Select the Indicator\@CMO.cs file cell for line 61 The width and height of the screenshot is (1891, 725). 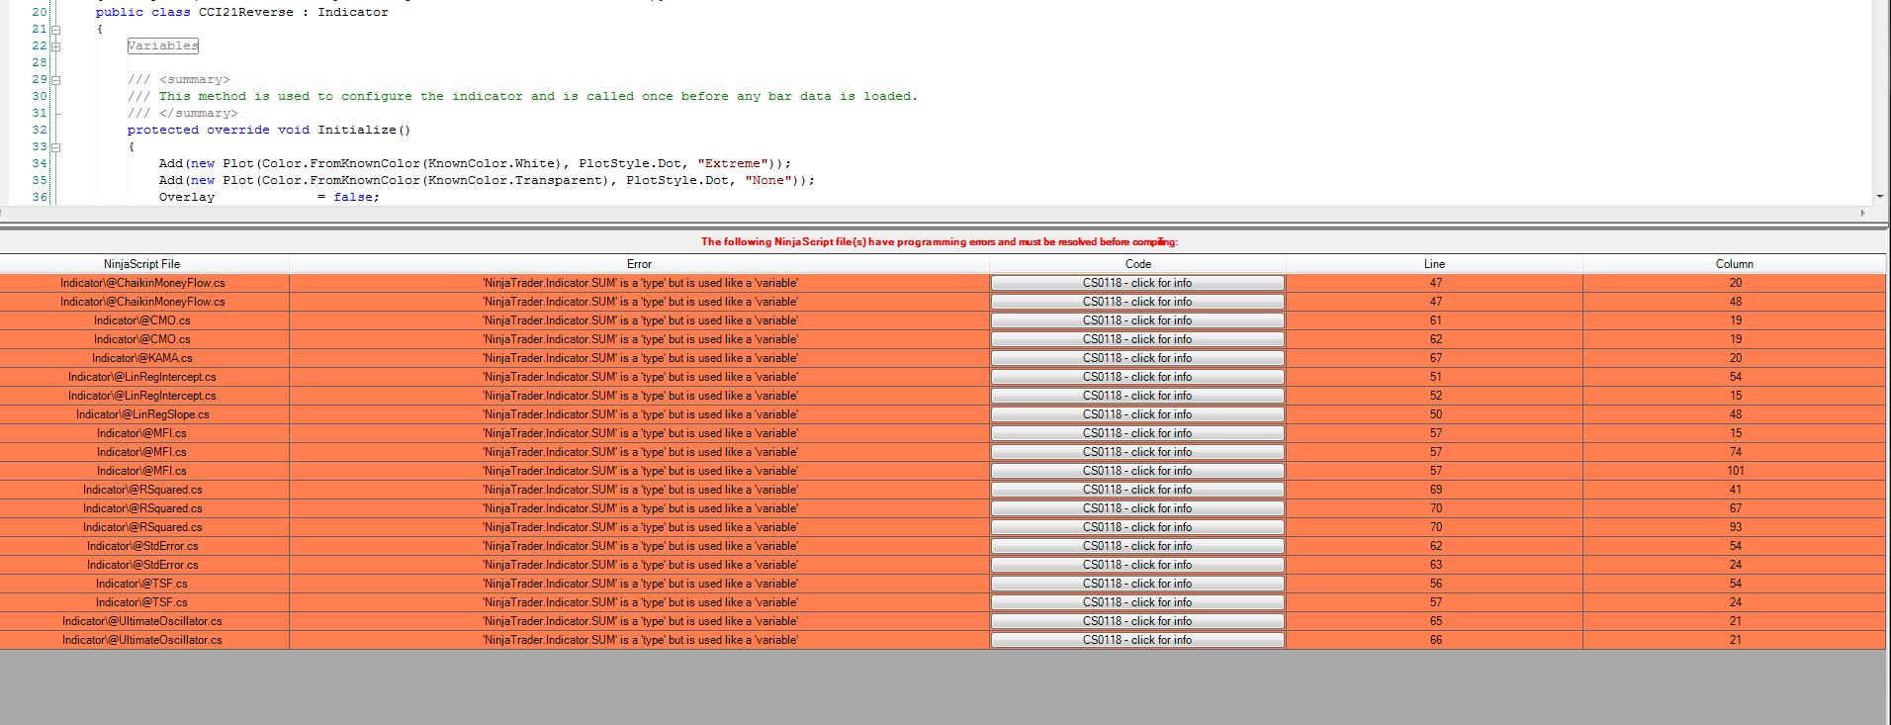tap(142, 320)
